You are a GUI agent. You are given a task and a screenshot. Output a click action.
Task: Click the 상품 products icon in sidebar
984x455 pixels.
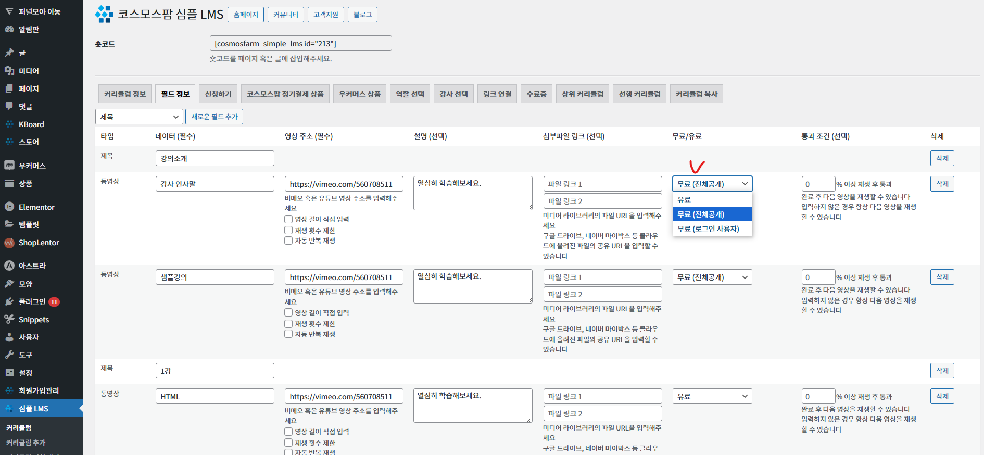coord(9,183)
